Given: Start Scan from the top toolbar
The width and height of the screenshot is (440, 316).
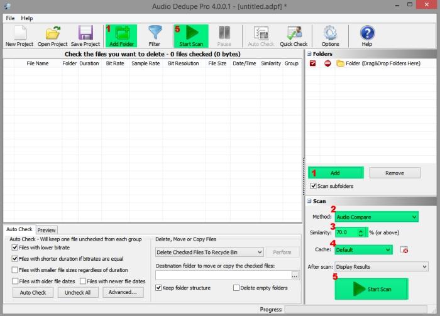Looking at the screenshot, I should coord(191,36).
